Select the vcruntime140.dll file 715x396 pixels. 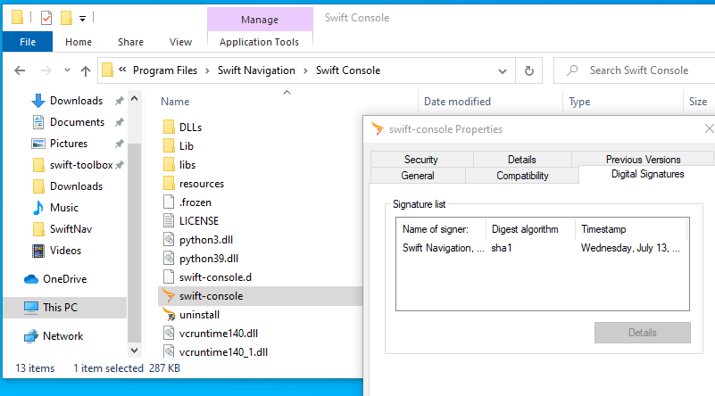coord(219,334)
